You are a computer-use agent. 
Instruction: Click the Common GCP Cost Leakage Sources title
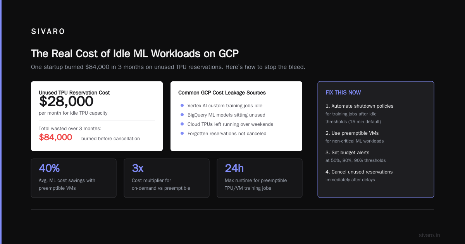pos(222,93)
